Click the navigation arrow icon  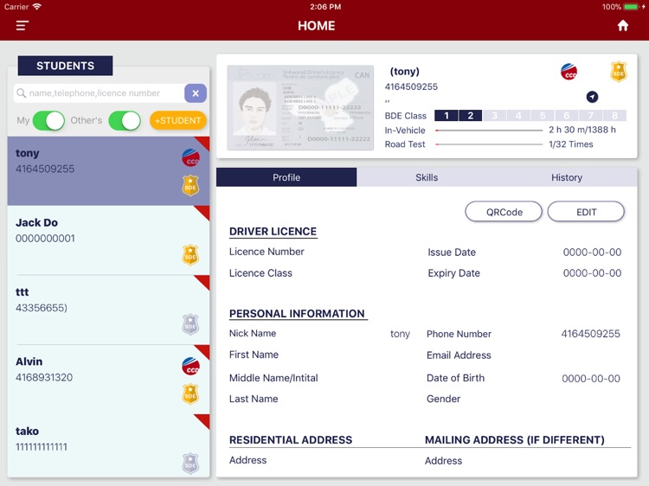592,97
